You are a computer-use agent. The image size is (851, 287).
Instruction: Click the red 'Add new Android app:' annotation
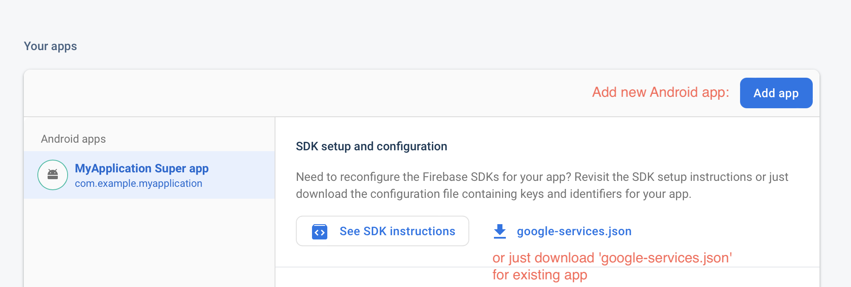pos(661,92)
